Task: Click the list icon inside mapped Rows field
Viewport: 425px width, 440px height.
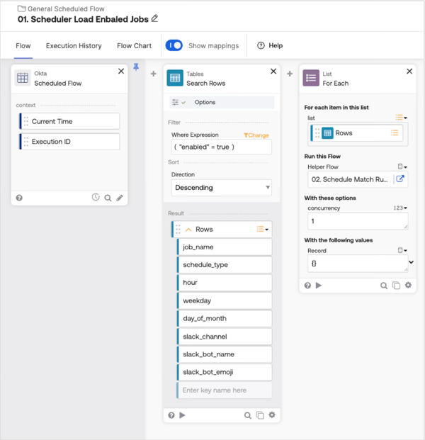Action: 395,132
